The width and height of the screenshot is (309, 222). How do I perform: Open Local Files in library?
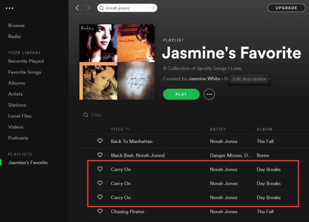[20, 116]
